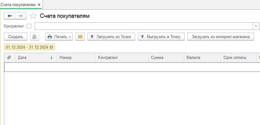Click the paperclip attachment column header

click(x=9, y=57)
